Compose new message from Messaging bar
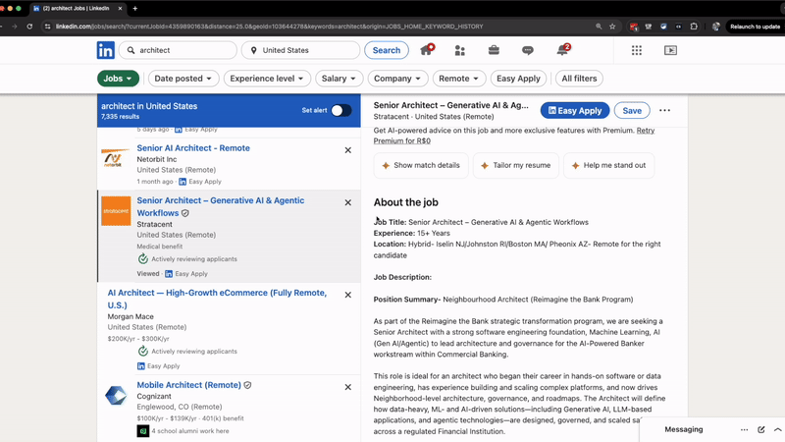Viewport: 785px width, 442px height. tap(761, 429)
